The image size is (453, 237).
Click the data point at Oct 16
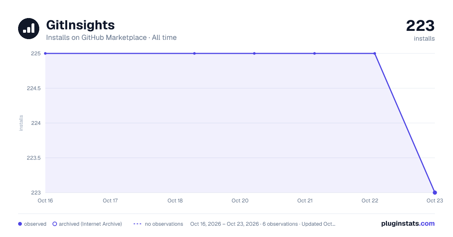coord(45,53)
